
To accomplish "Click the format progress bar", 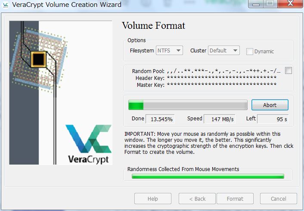I will coord(188,105).
